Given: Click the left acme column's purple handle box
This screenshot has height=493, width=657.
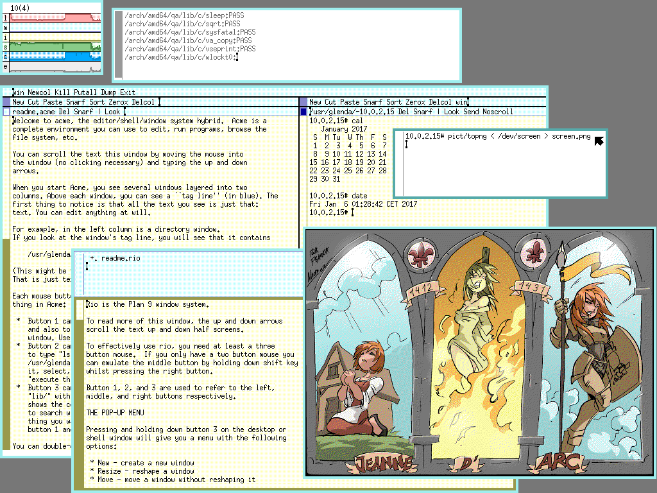Looking at the screenshot, I should (6, 102).
